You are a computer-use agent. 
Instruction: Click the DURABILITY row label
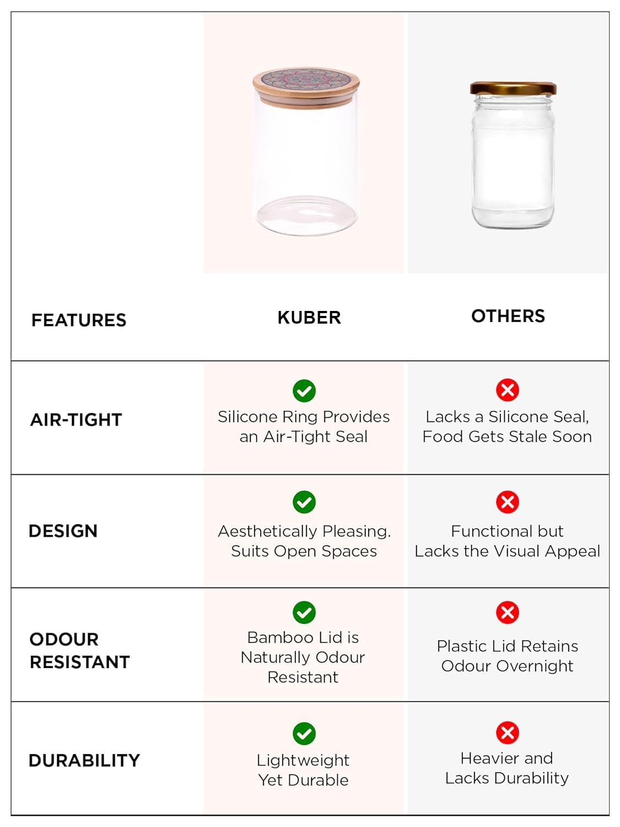[84, 760]
